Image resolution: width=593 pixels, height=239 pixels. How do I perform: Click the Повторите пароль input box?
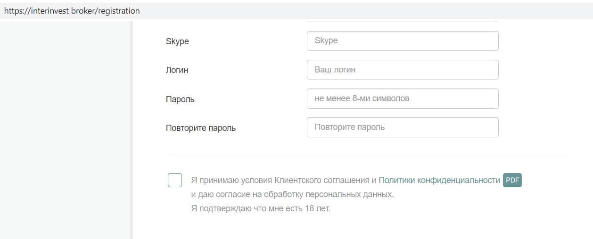(x=402, y=127)
